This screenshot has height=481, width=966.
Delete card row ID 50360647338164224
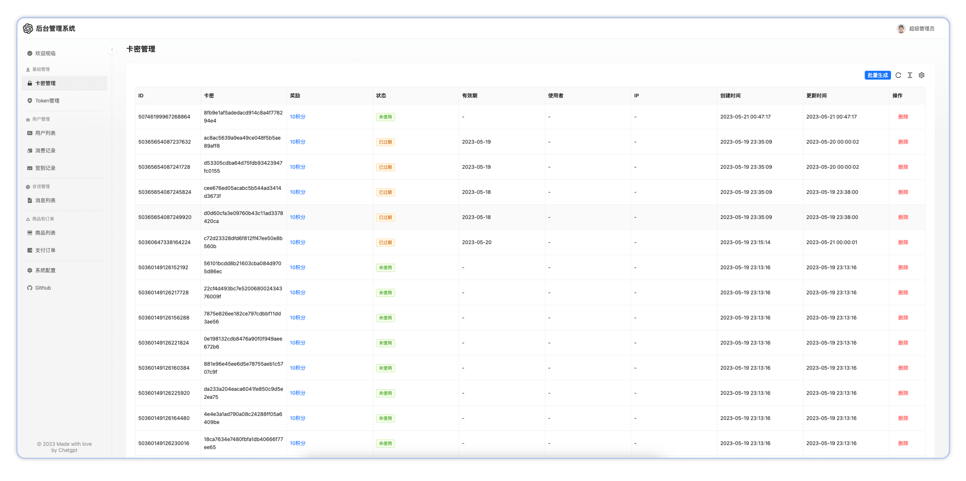pyautogui.click(x=903, y=243)
